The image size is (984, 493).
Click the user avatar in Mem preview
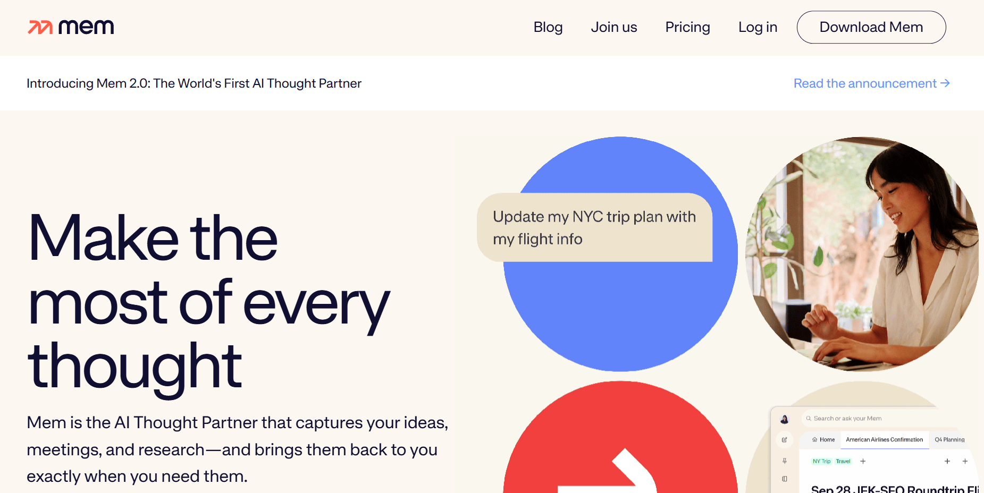(x=785, y=419)
